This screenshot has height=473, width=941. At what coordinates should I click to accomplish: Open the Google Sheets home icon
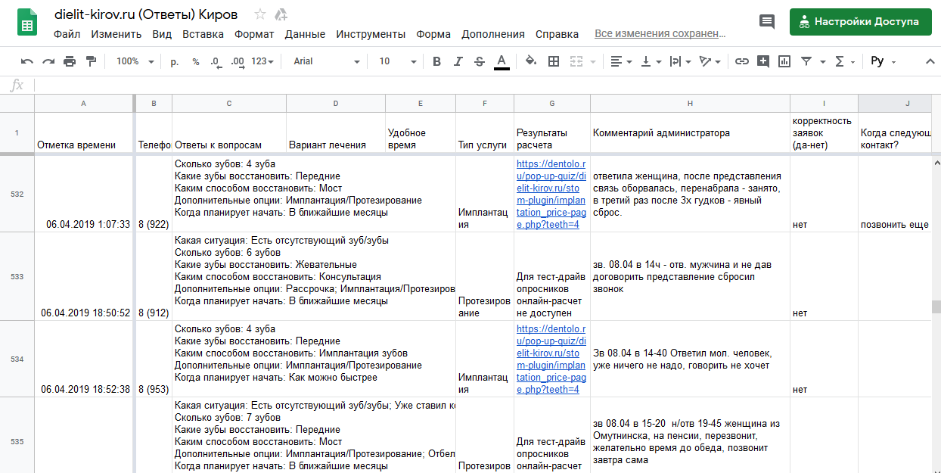pyautogui.click(x=27, y=23)
